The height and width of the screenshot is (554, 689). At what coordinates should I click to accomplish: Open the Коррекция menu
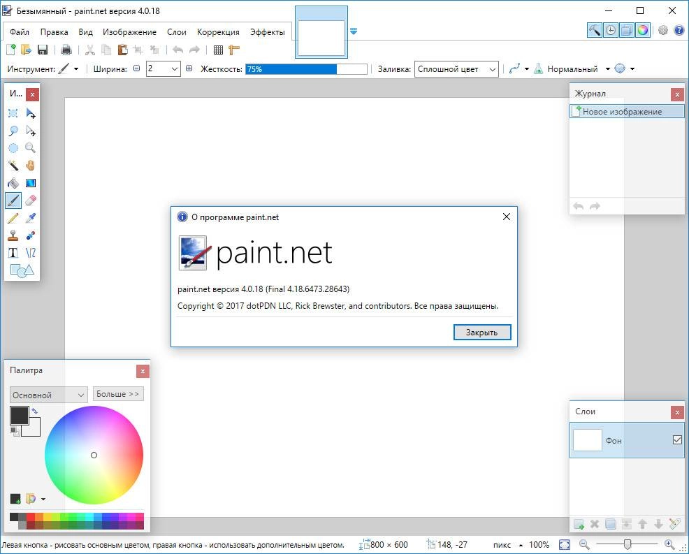(218, 32)
